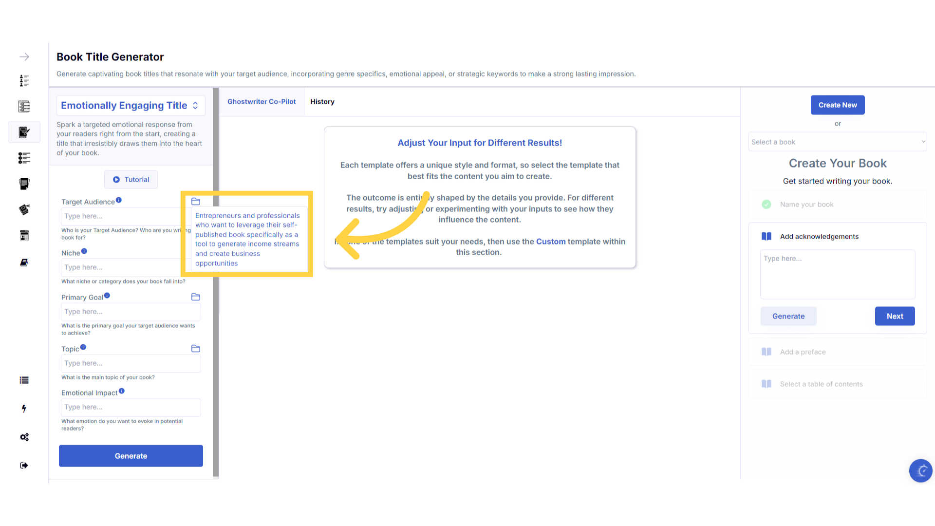Click the Create New button
Screen dimensions: 935x526
(837, 105)
